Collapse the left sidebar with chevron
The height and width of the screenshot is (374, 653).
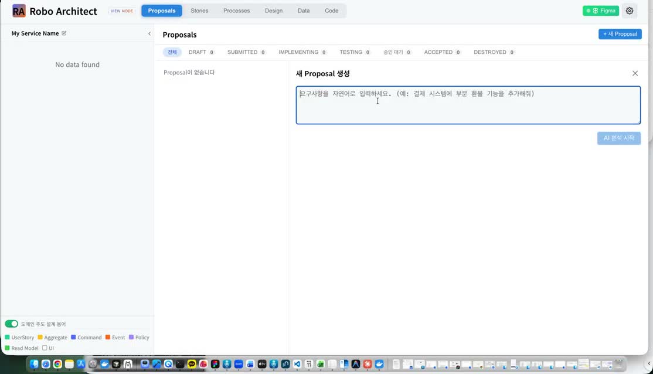149,34
